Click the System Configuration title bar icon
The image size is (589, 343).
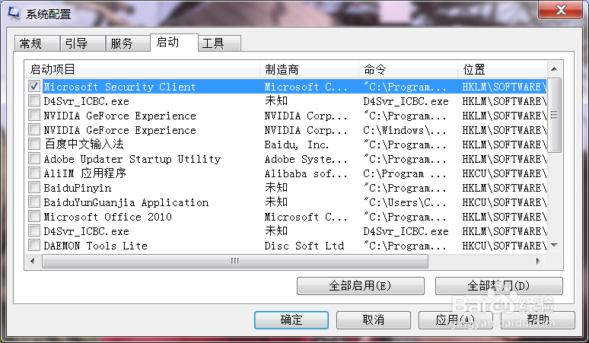(14, 14)
